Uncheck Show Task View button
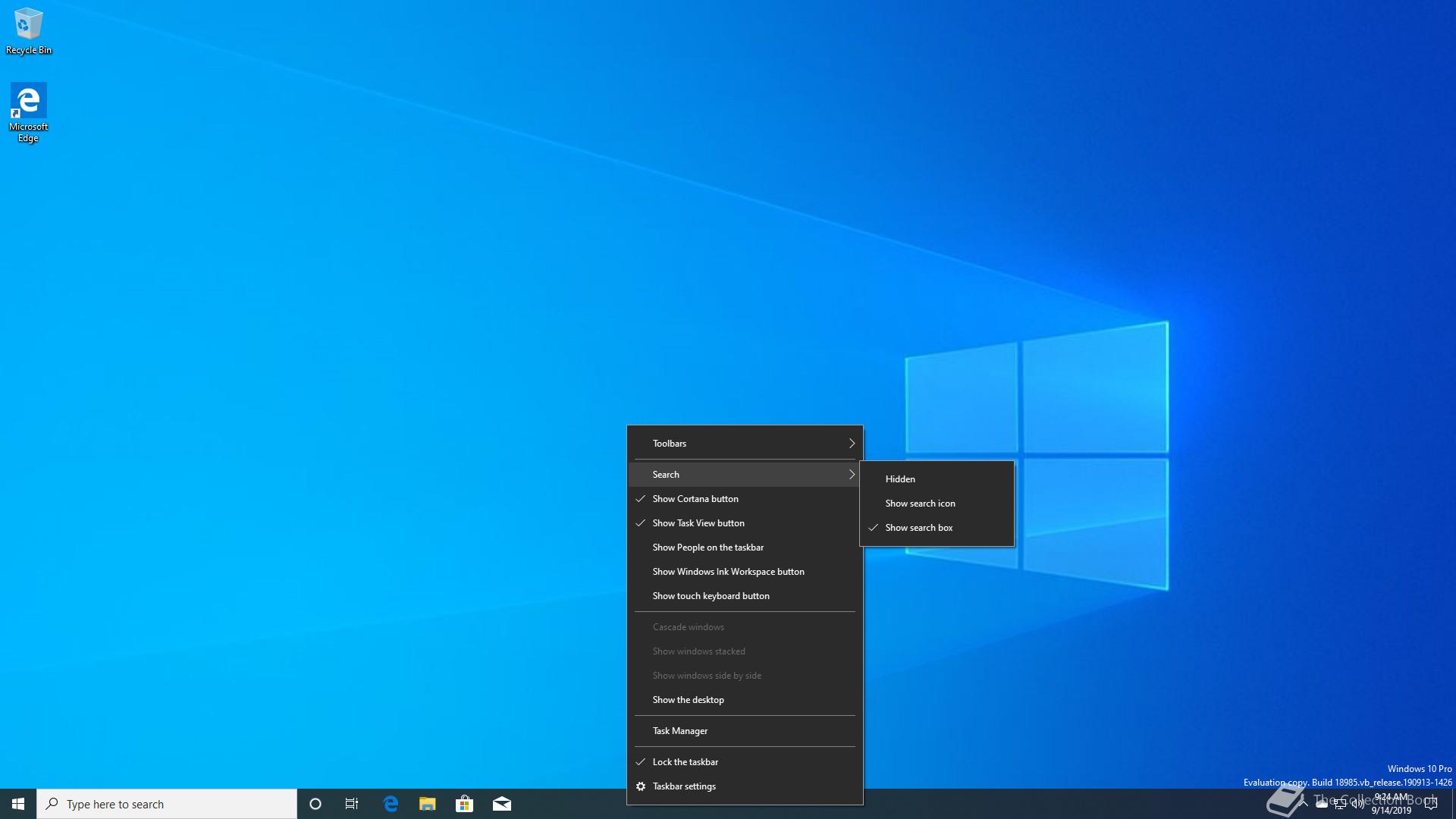Screen dimensions: 1456x819 tap(745, 523)
